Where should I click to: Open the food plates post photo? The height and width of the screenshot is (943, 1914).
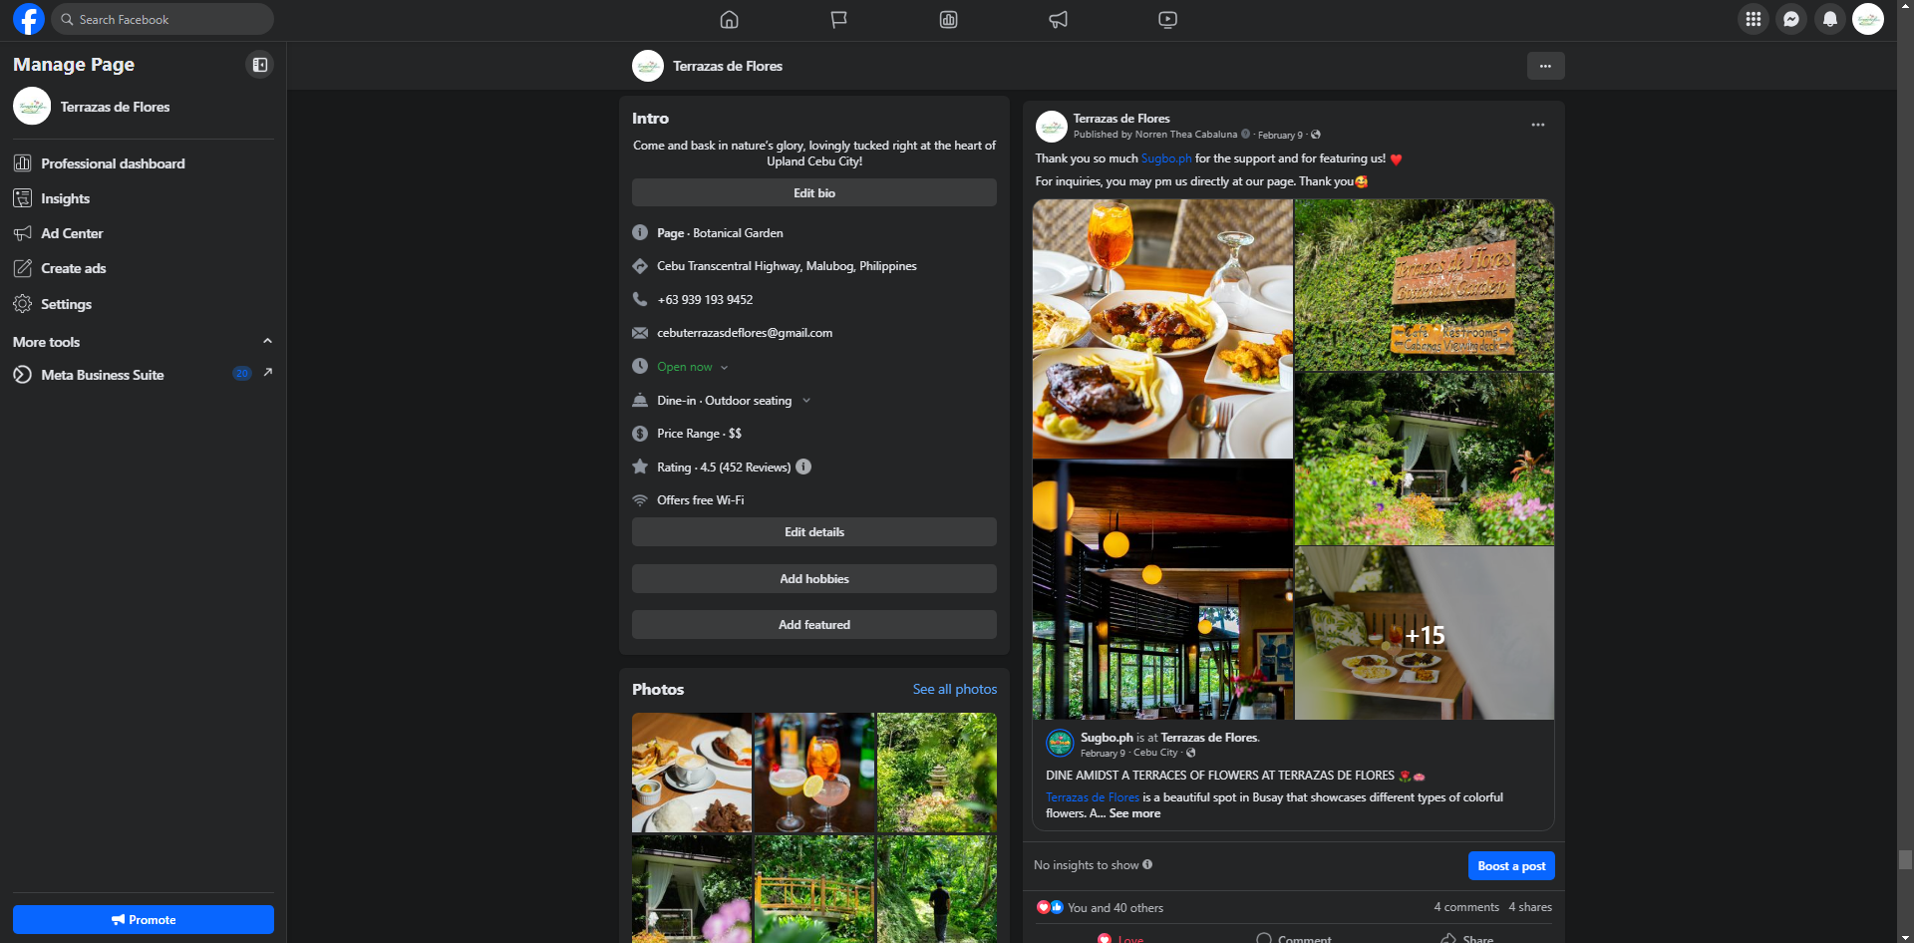point(1162,329)
